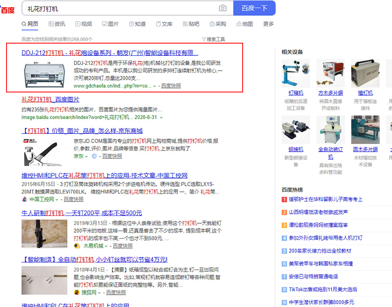The width and height of the screenshot is (392, 307).
Task: Open the 钉箱机 related equipment link
Action: pyautogui.click(x=296, y=93)
